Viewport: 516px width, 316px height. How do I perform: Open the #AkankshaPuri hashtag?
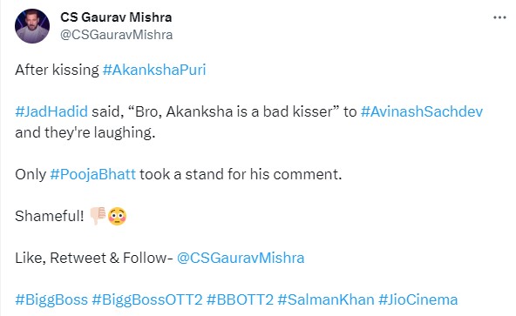(154, 70)
